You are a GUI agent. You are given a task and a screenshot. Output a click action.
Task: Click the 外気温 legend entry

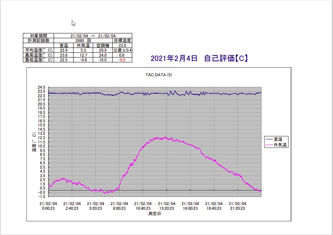click(x=280, y=144)
